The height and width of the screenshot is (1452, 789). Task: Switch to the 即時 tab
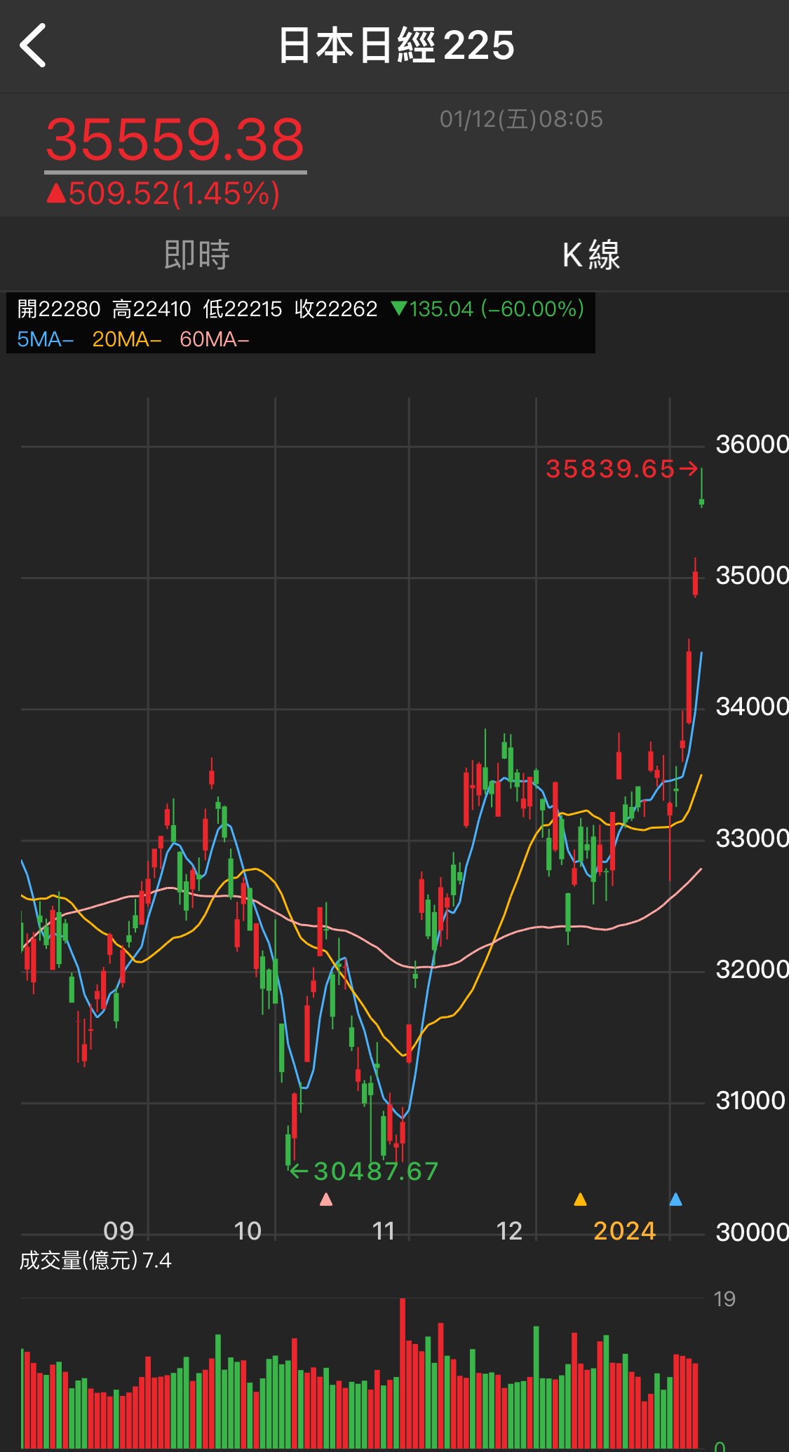tap(197, 255)
